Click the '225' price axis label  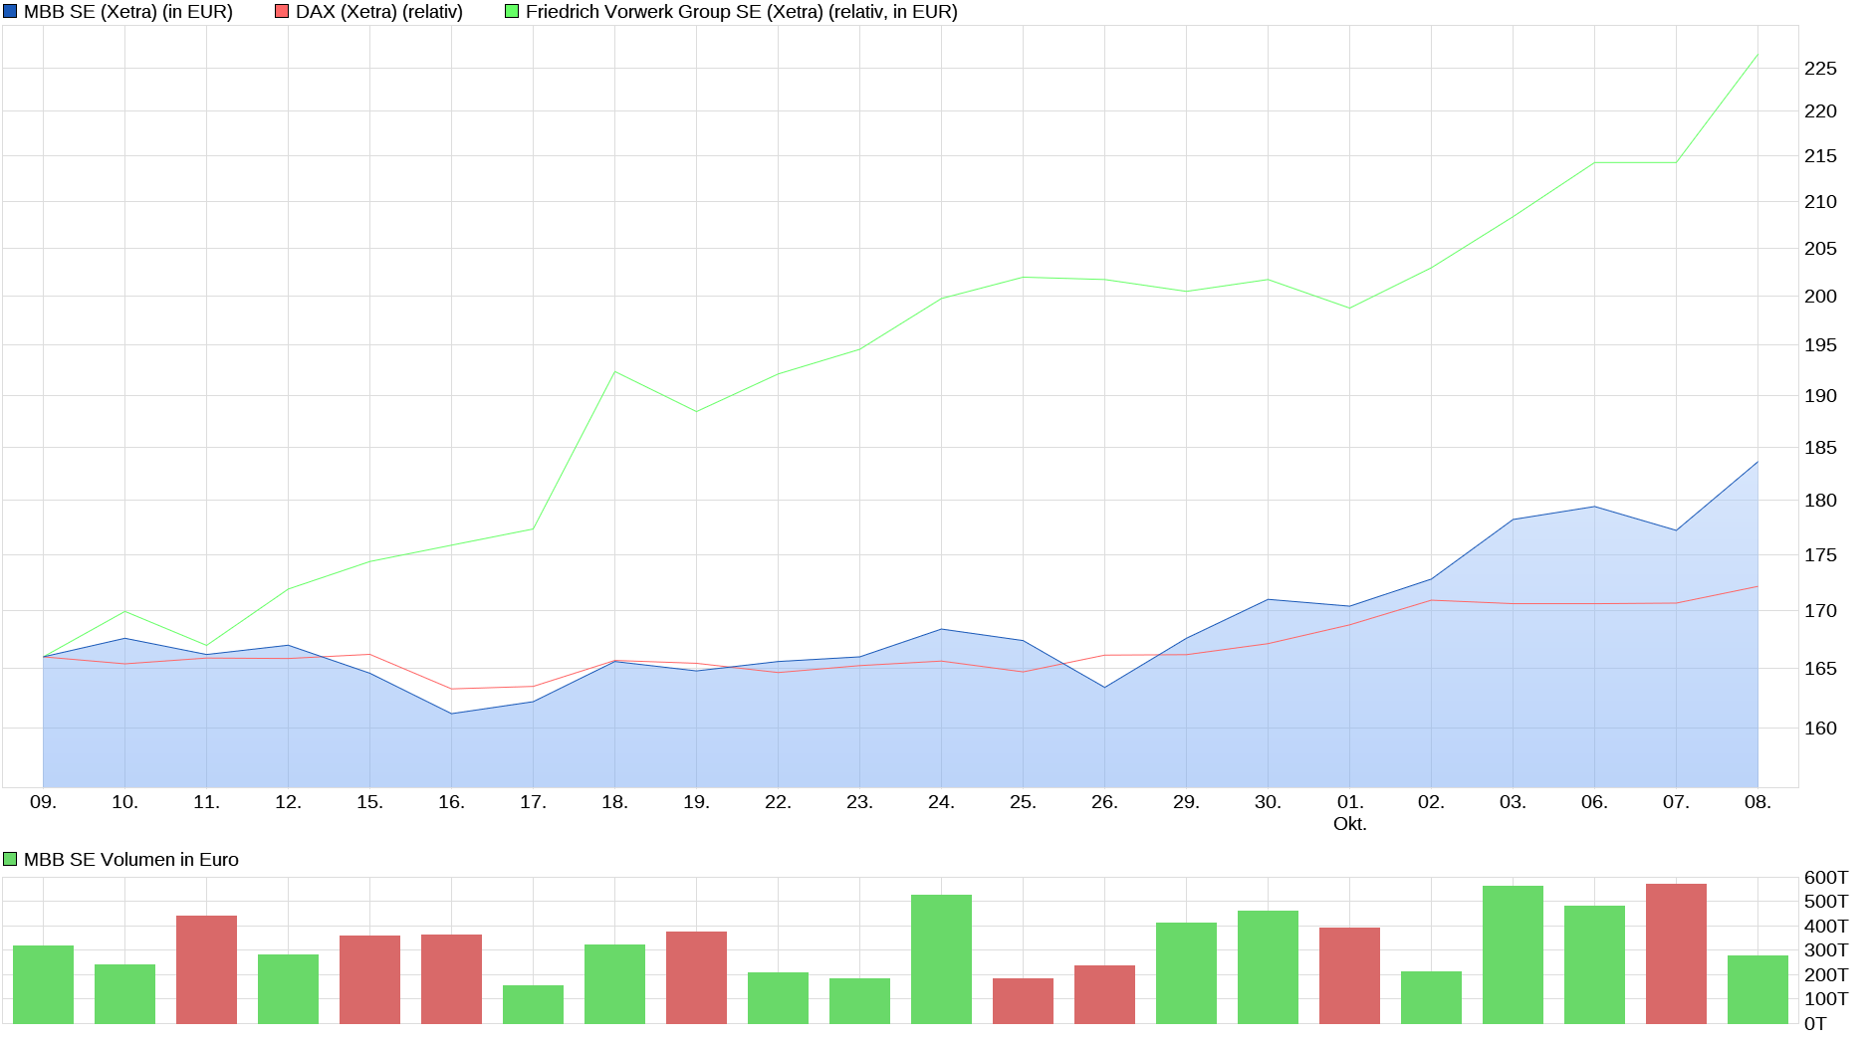tap(1820, 69)
